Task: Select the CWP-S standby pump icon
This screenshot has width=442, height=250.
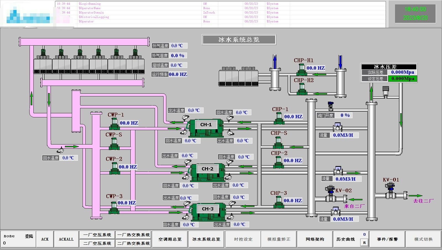Action: [114, 144]
